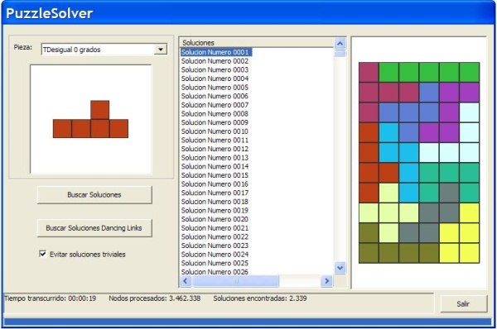Click the list scroll up arrow
Viewport: 497px width, 329px height.
340,43
